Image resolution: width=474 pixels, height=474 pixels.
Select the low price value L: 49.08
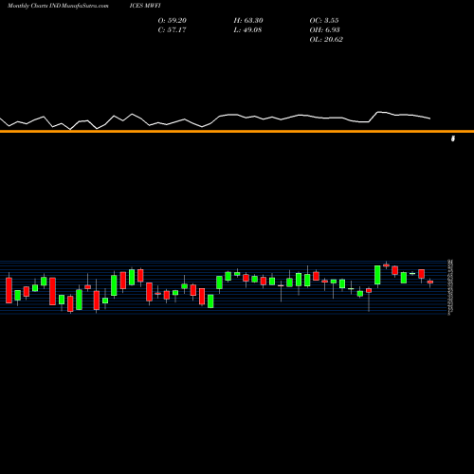tap(247, 29)
